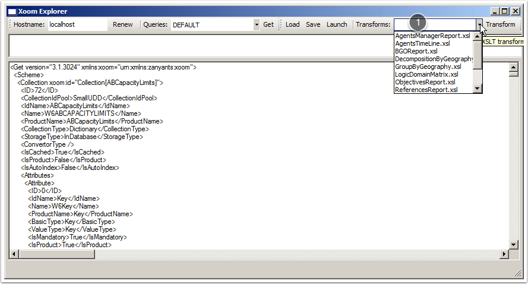Select AgentsManagerReport.xsl from the list
Viewport: 528px width, 284px height.
click(432, 36)
